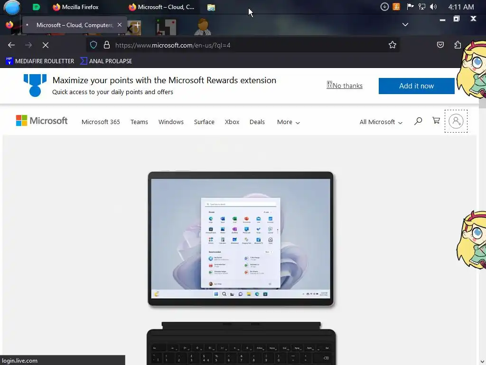Open Windows nav item

[171, 122]
